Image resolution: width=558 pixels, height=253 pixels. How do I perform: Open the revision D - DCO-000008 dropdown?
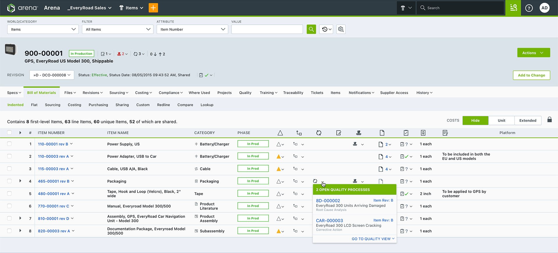pos(52,75)
